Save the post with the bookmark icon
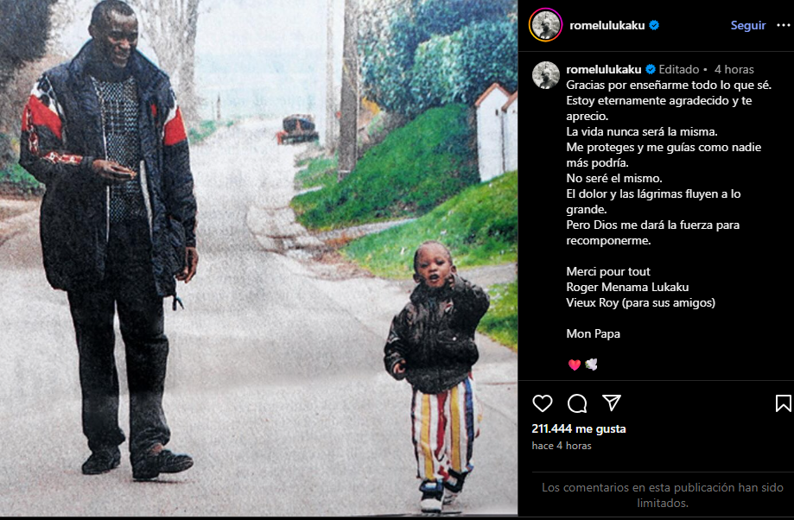The width and height of the screenshot is (794, 520). (783, 403)
